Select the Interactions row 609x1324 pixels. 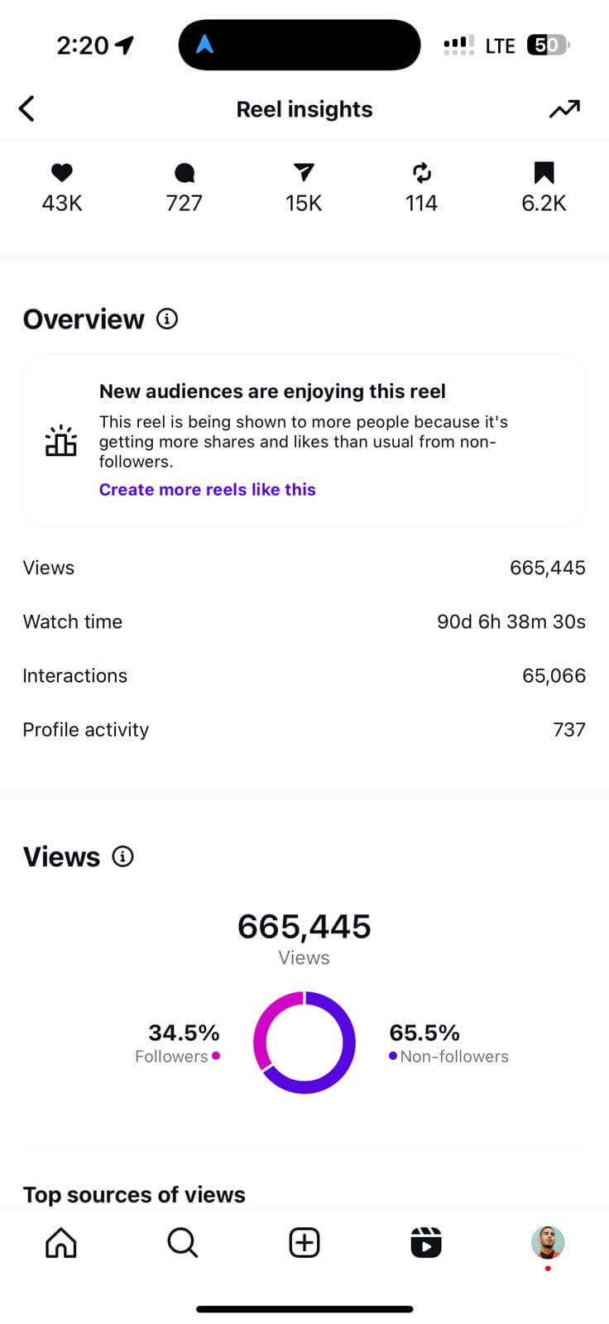coord(304,675)
